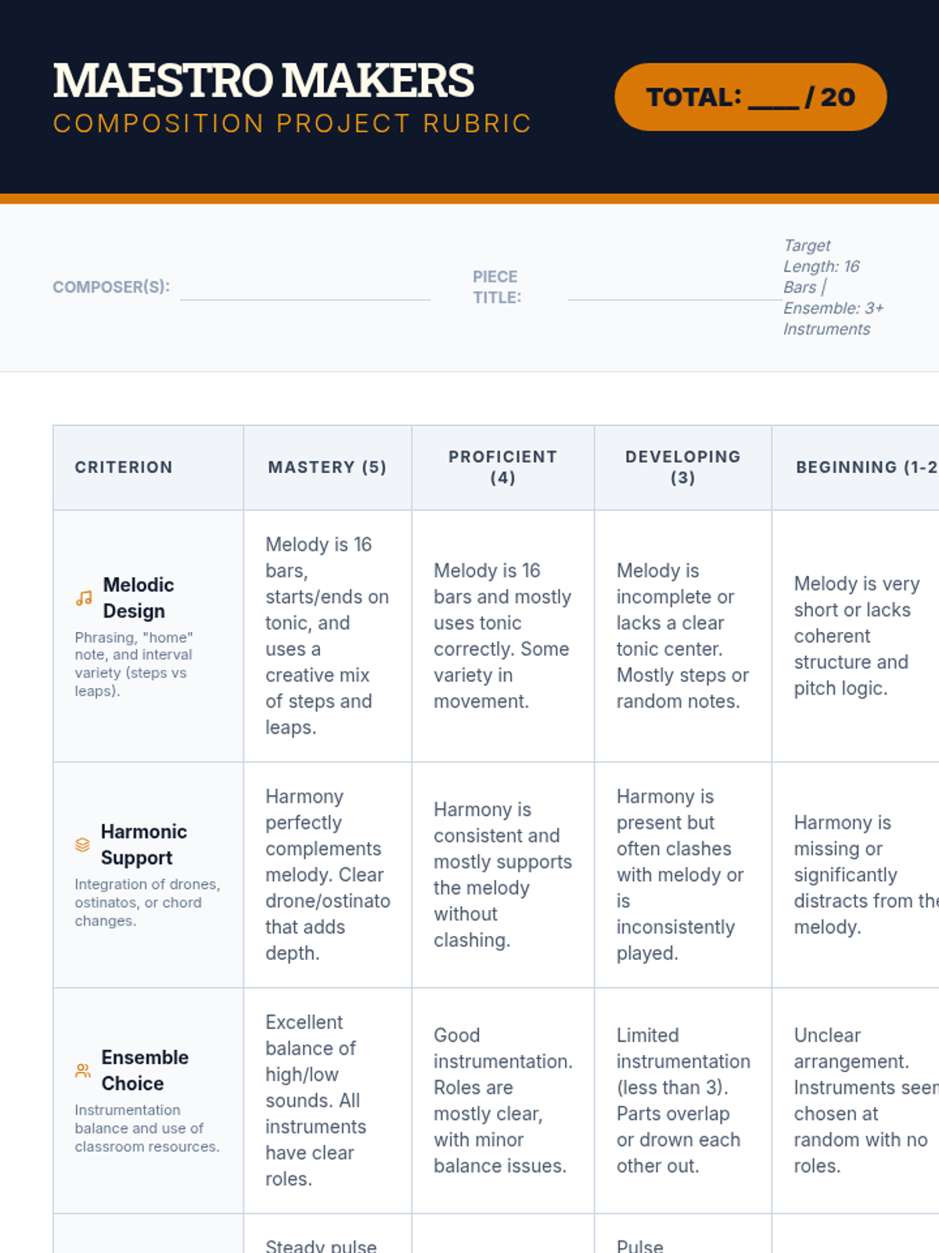Select the Developing (3) column header

pyautogui.click(x=683, y=468)
